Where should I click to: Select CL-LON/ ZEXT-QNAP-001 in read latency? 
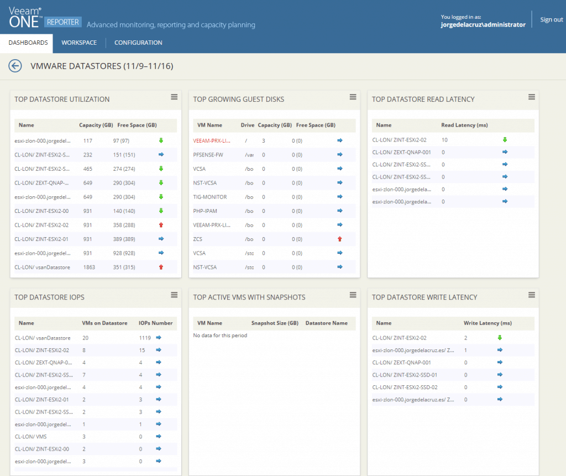click(401, 153)
